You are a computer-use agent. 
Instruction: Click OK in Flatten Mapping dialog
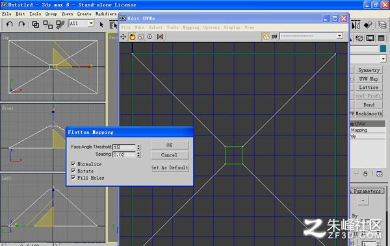[170, 145]
